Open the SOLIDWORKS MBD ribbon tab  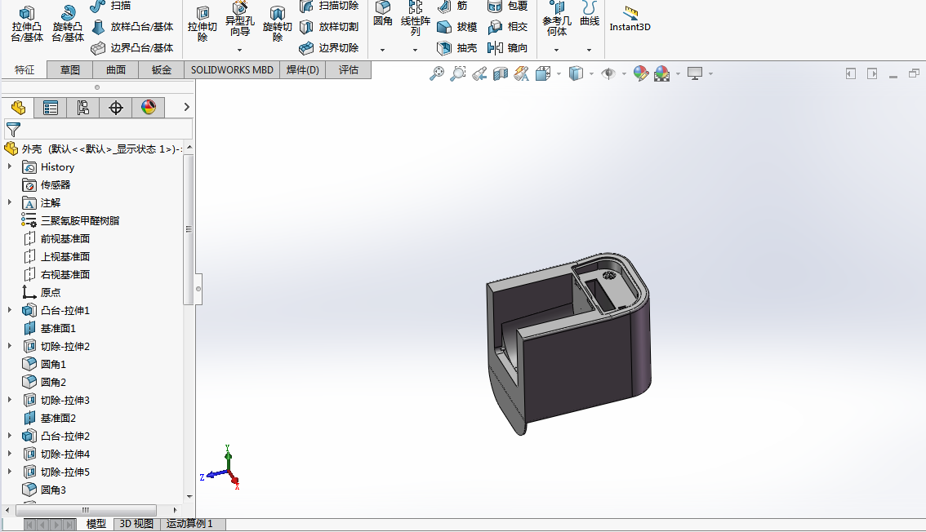click(x=232, y=69)
